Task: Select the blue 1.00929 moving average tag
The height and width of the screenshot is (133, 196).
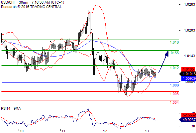Action: pyautogui.click(x=188, y=78)
